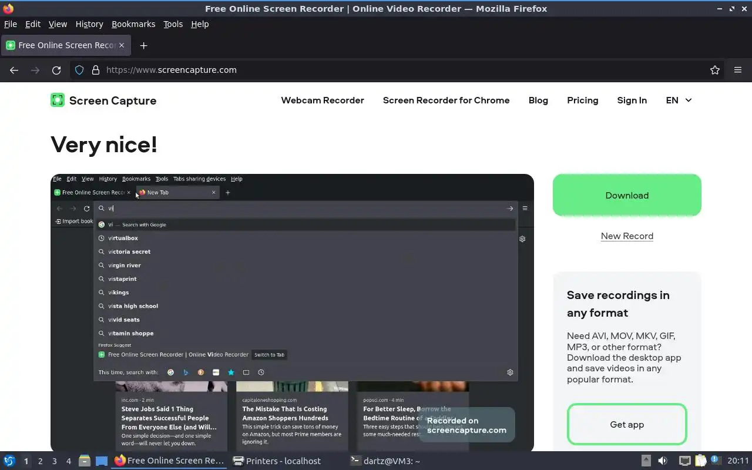Open the clipboard manager tray icon
Viewport: 752px width, 470px height.
[x=700, y=461]
